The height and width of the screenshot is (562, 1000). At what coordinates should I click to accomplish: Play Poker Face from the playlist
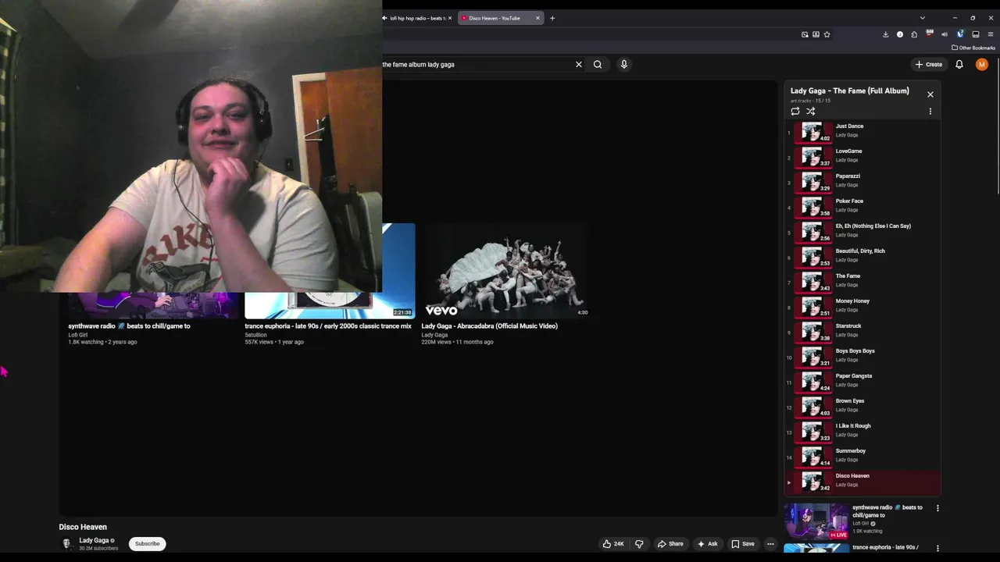point(863,208)
